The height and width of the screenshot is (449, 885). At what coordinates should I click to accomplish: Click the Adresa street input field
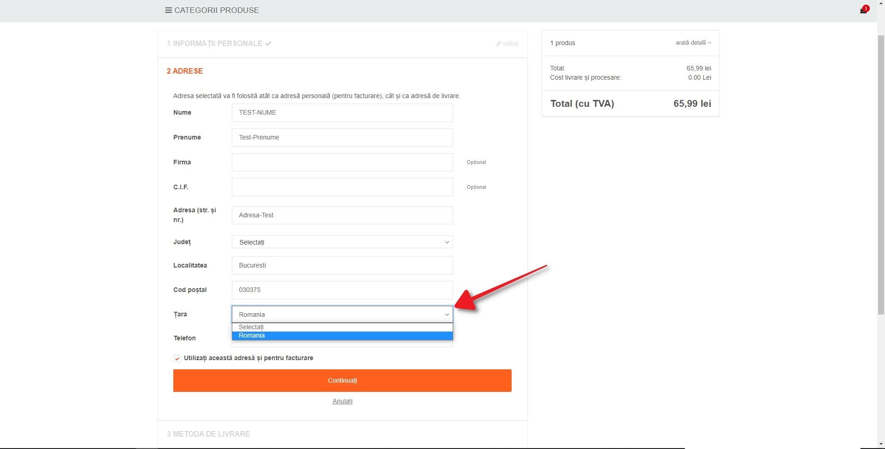(x=342, y=215)
